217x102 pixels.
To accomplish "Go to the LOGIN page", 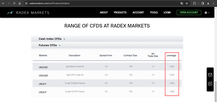I will click(167, 12).
